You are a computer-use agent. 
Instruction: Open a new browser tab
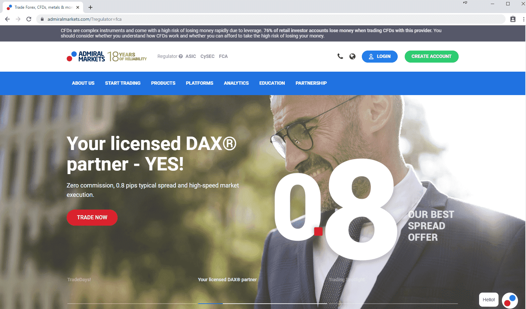(x=90, y=7)
